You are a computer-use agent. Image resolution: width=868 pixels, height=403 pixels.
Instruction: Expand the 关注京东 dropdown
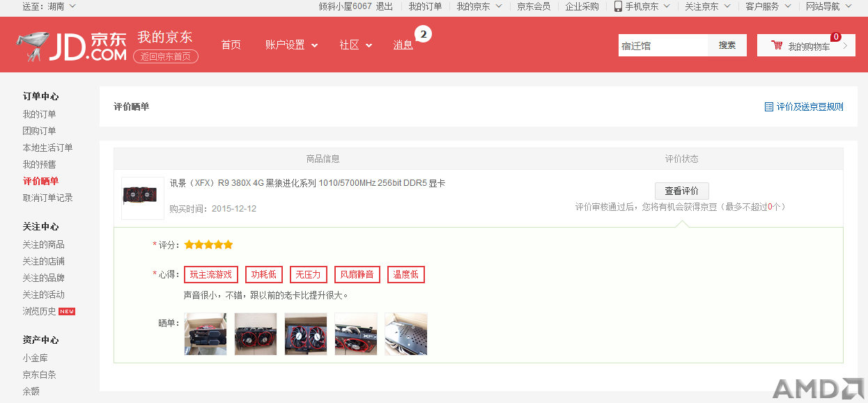727,6
